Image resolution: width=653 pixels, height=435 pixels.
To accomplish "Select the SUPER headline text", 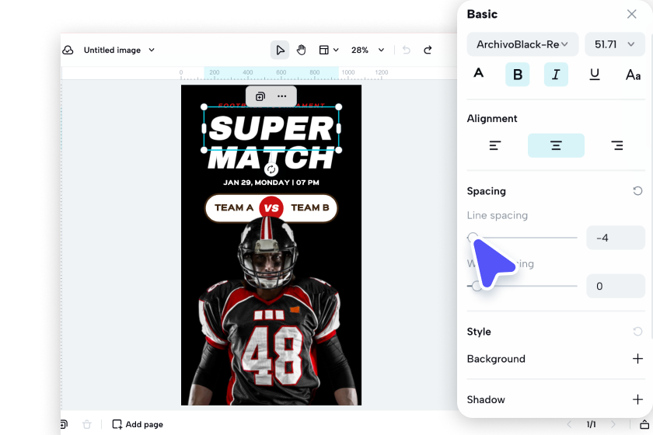I will [x=271, y=128].
